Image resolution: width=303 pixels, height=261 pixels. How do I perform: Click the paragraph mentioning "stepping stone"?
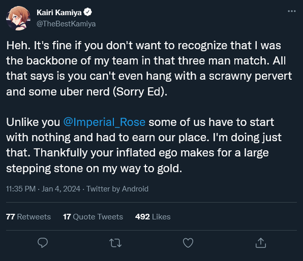coord(144,145)
